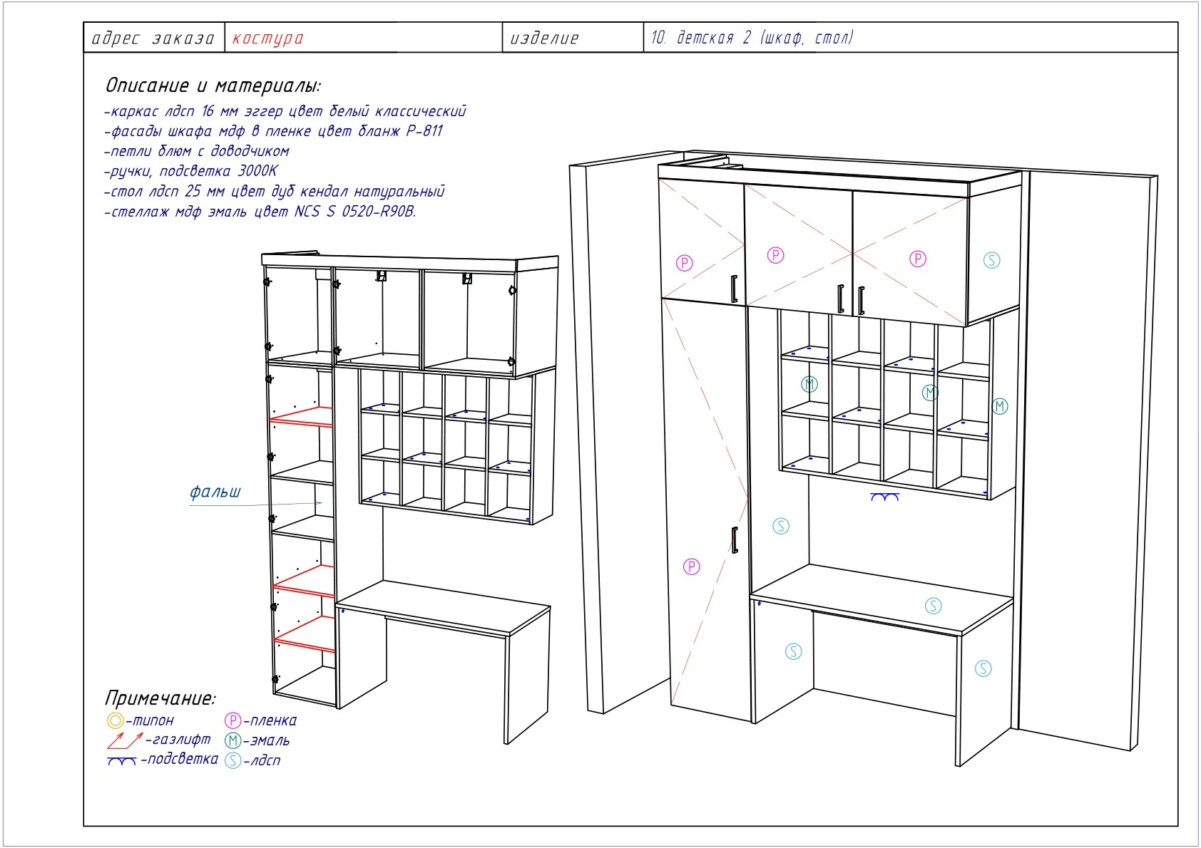Click the NCS S 0520-R90B colour line

pyautogui.click(x=260, y=212)
